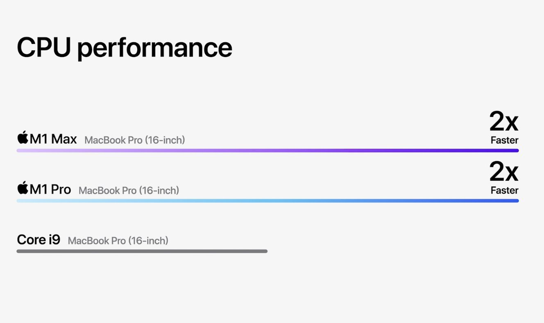Click "Faster" in the M1 Pro row

click(504, 191)
